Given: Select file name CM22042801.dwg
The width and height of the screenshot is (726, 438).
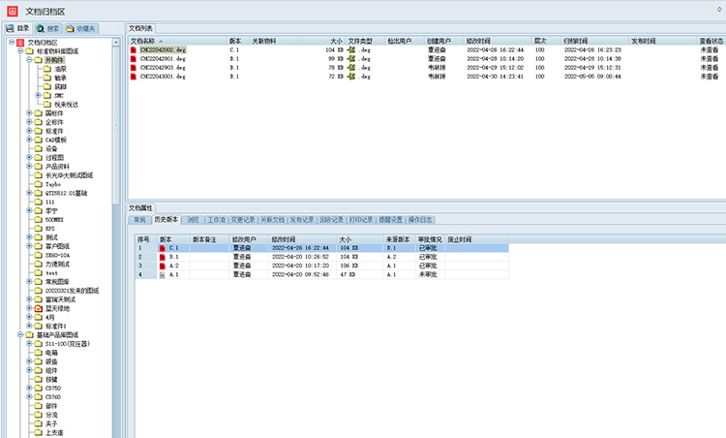Looking at the screenshot, I should pyautogui.click(x=163, y=58).
